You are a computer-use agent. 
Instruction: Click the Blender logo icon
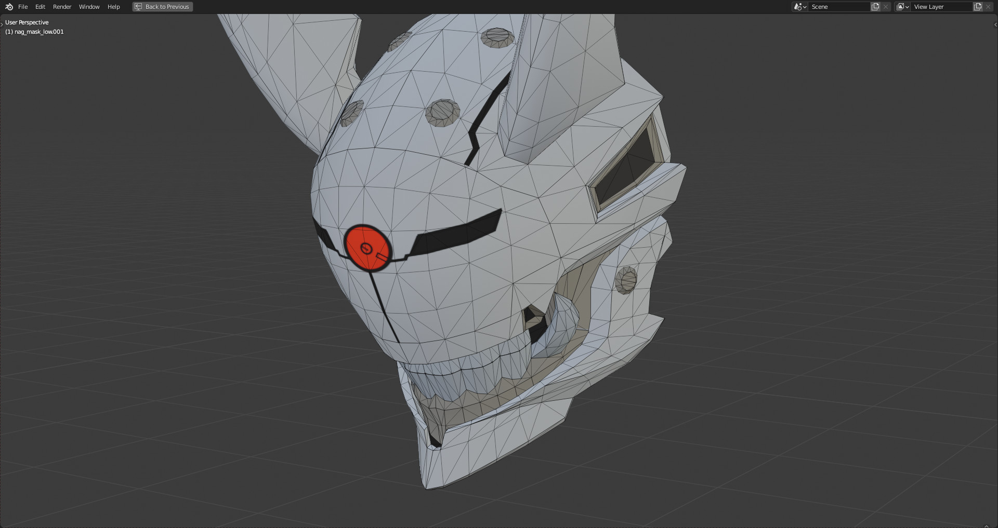pos(8,7)
